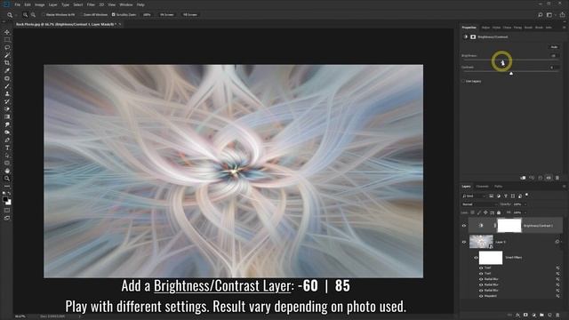Delete layer trash icon in Layers panel
569x320 pixels.
coord(557,315)
